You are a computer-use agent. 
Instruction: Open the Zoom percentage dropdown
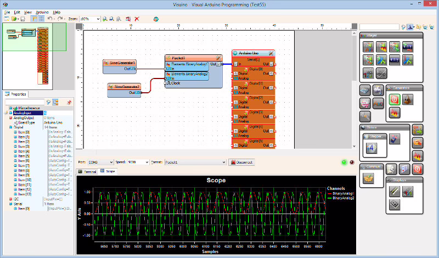[x=98, y=19]
